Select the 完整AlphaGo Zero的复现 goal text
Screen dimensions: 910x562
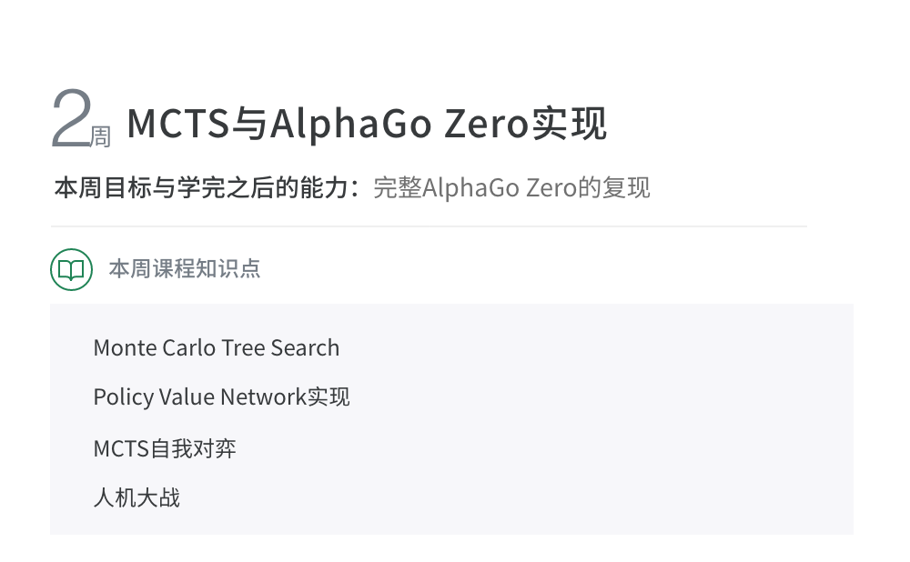pyautogui.click(x=511, y=188)
